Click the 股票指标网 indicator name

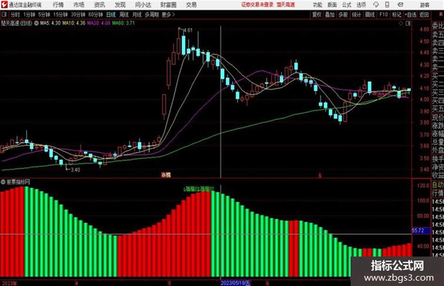(x=18, y=182)
